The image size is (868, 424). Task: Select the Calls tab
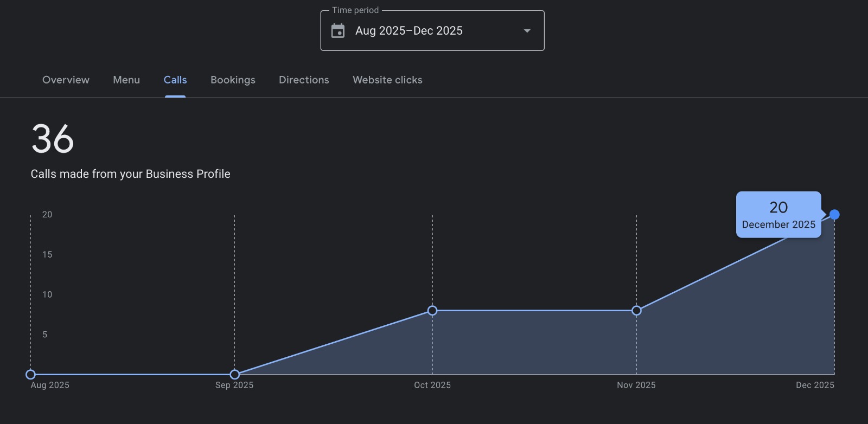175,80
